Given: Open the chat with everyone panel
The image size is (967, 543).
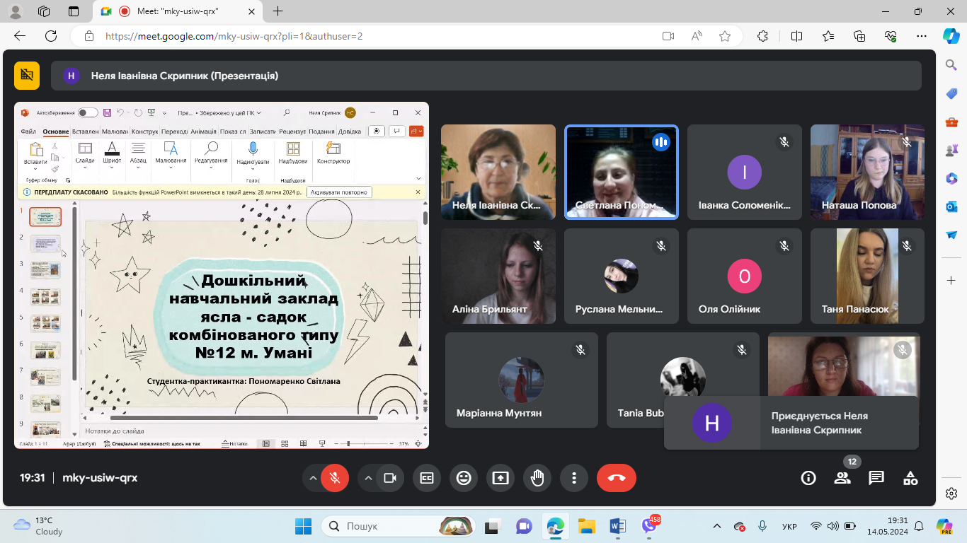Looking at the screenshot, I should pos(876,478).
